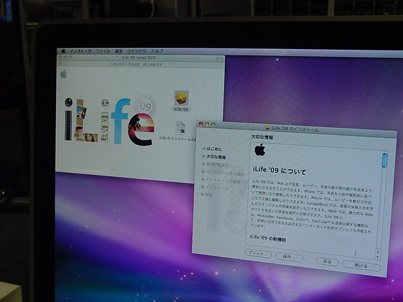Open the インストーラ menu
Viewport: 403px width, 302px height.
coord(81,51)
